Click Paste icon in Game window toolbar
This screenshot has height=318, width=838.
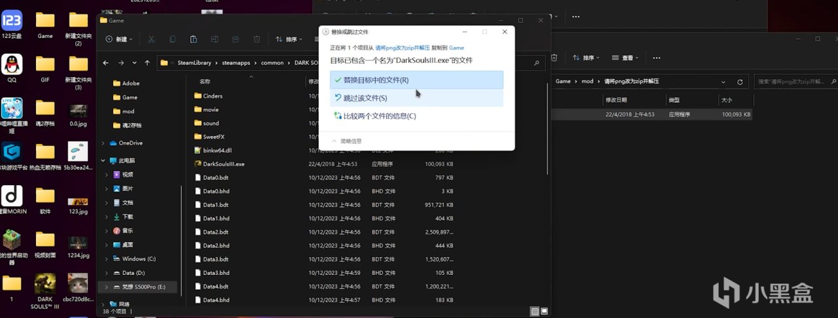[193, 39]
